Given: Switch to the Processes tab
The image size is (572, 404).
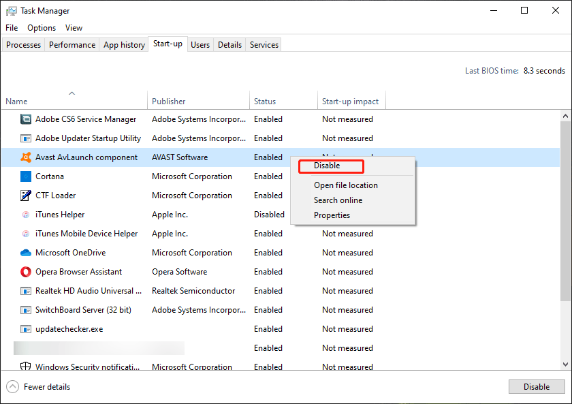Looking at the screenshot, I should click(23, 44).
